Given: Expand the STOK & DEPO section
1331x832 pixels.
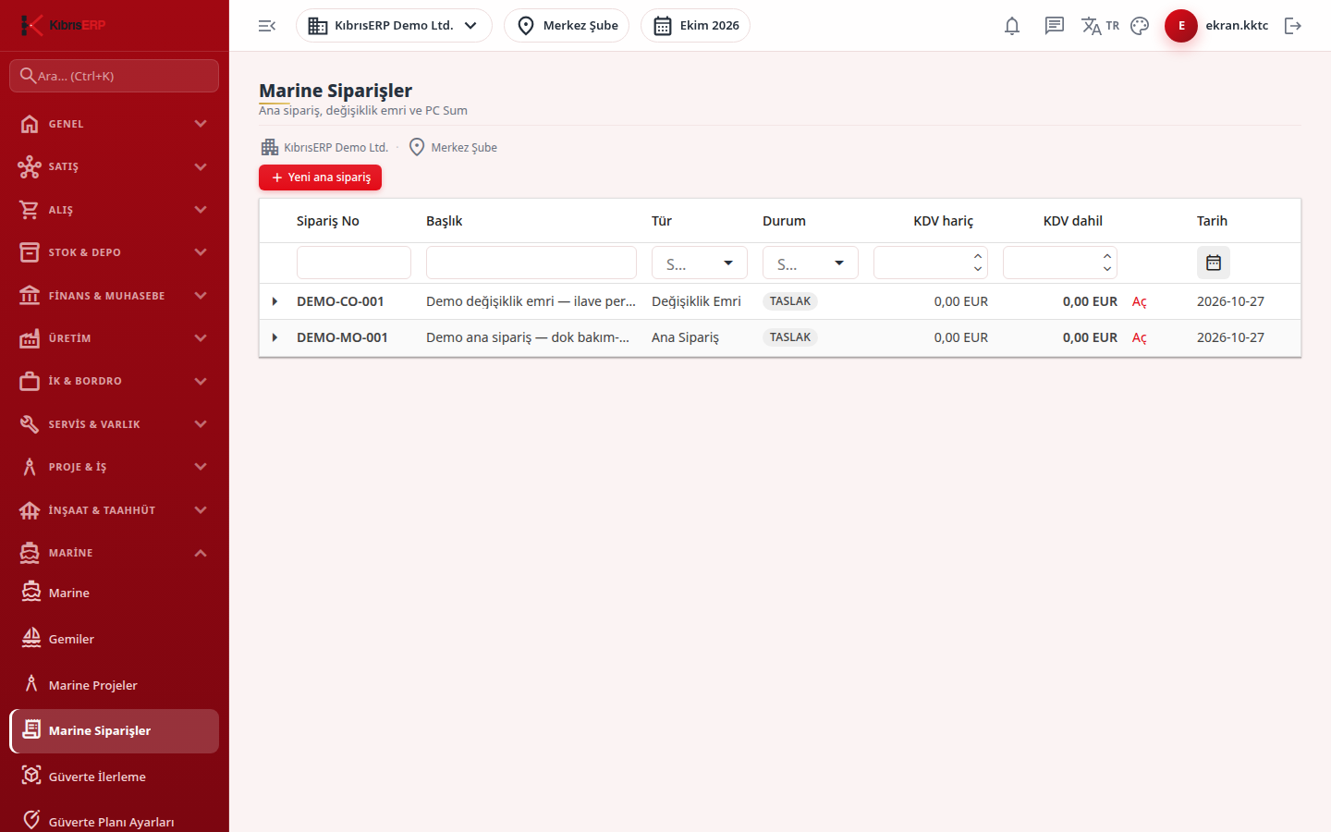Looking at the screenshot, I should [x=114, y=252].
